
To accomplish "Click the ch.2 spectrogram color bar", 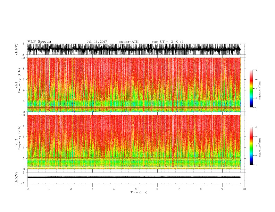I will 251,146.
